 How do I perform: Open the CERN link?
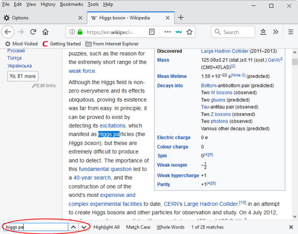[x=171, y=204]
